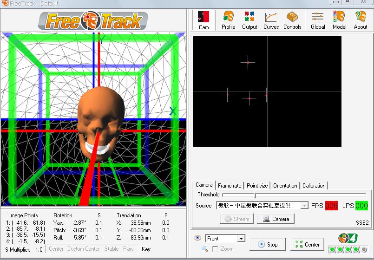374x260 pixels.
Task: Click the FreeTrack logo banner
Action: click(93, 21)
